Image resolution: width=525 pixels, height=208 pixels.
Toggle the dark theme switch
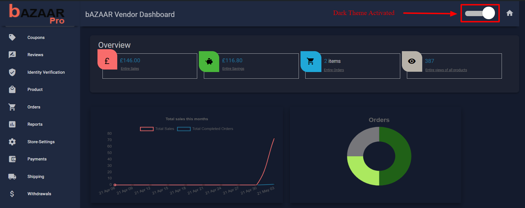[480, 13]
